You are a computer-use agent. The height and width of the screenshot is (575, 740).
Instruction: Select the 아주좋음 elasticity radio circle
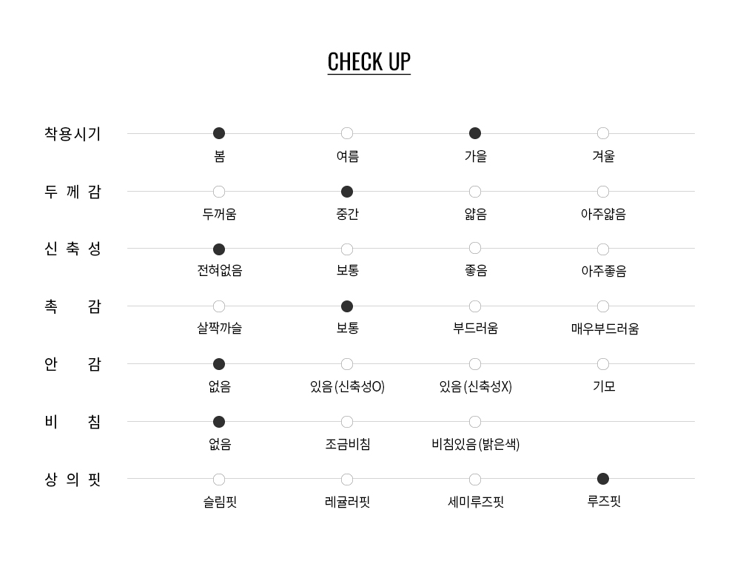[x=603, y=249]
